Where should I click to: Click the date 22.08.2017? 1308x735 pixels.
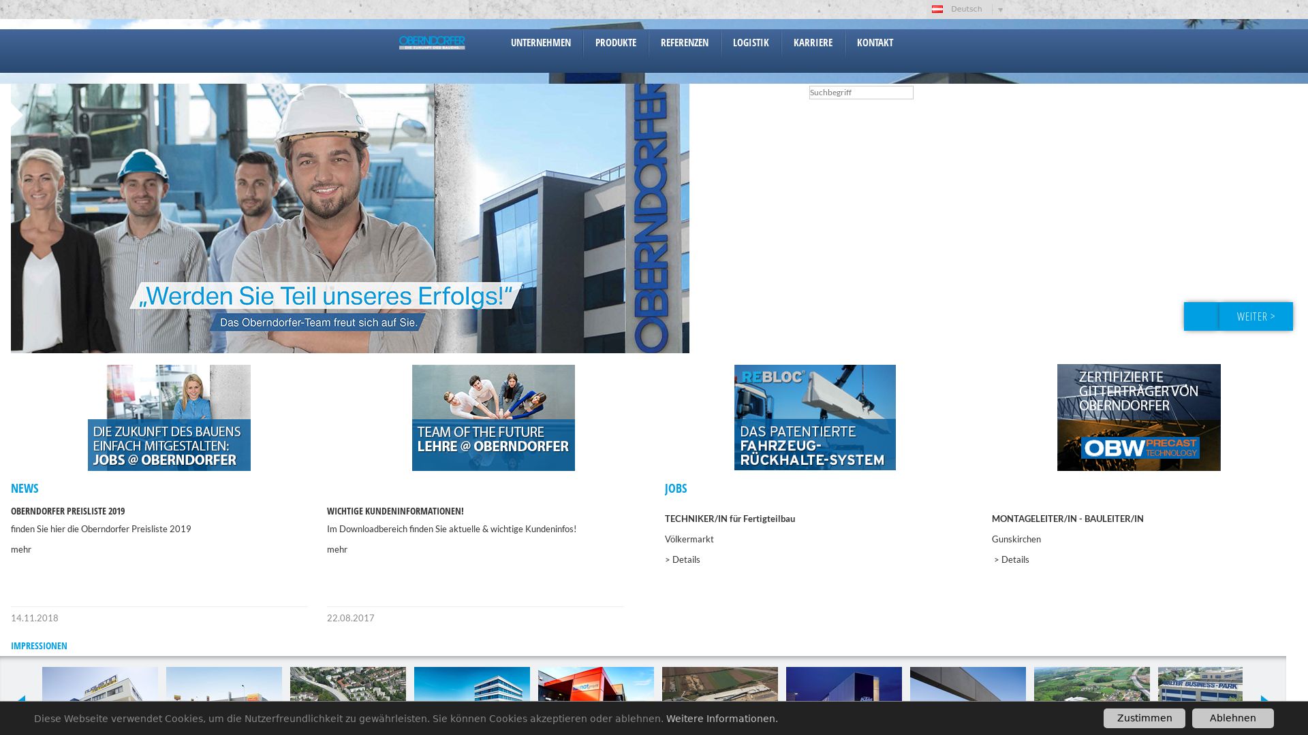pos(351,618)
